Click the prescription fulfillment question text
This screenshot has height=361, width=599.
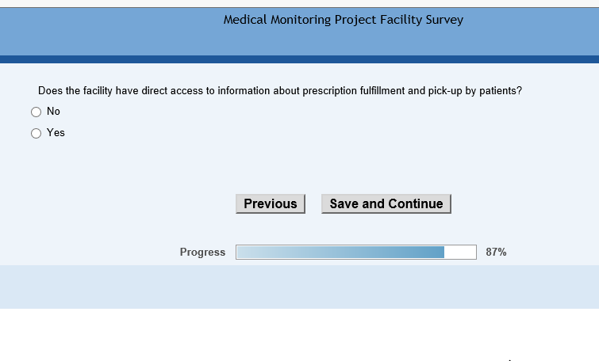pyautogui.click(x=279, y=91)
